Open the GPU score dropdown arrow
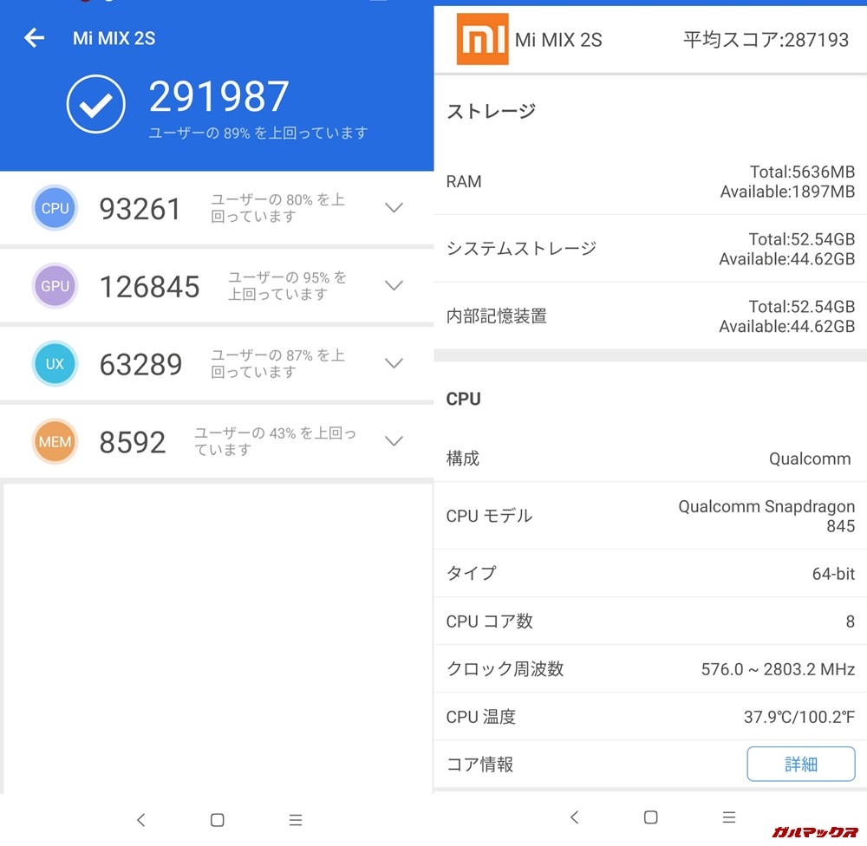Screen dimensions: 867x846 coord(394,286)
